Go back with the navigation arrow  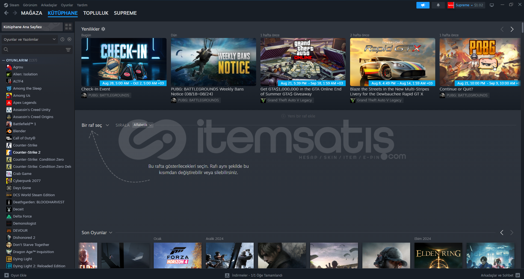tap(6, 13)
